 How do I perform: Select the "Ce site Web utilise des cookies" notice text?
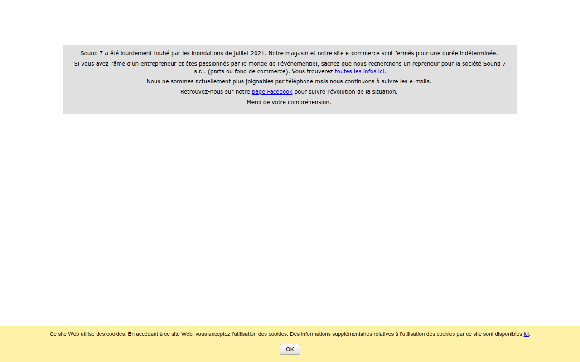[x=290, y=334]
